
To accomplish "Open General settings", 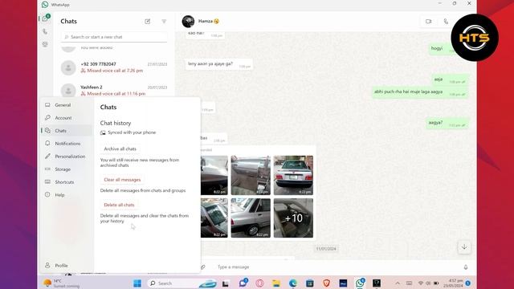I will tap(67, 105).
